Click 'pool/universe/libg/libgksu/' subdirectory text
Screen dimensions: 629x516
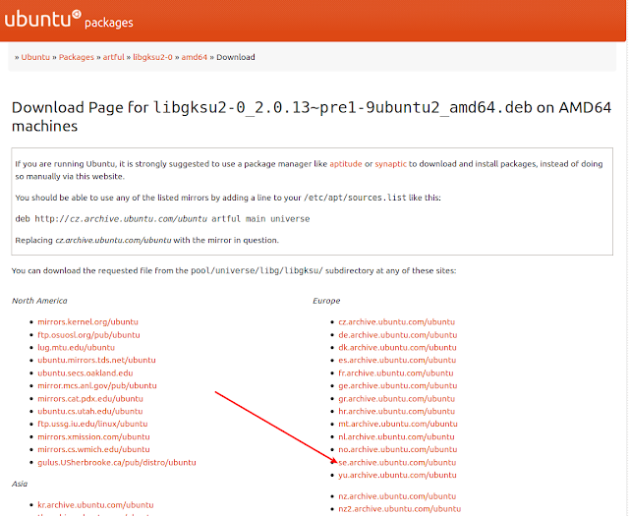click(257, 271)
